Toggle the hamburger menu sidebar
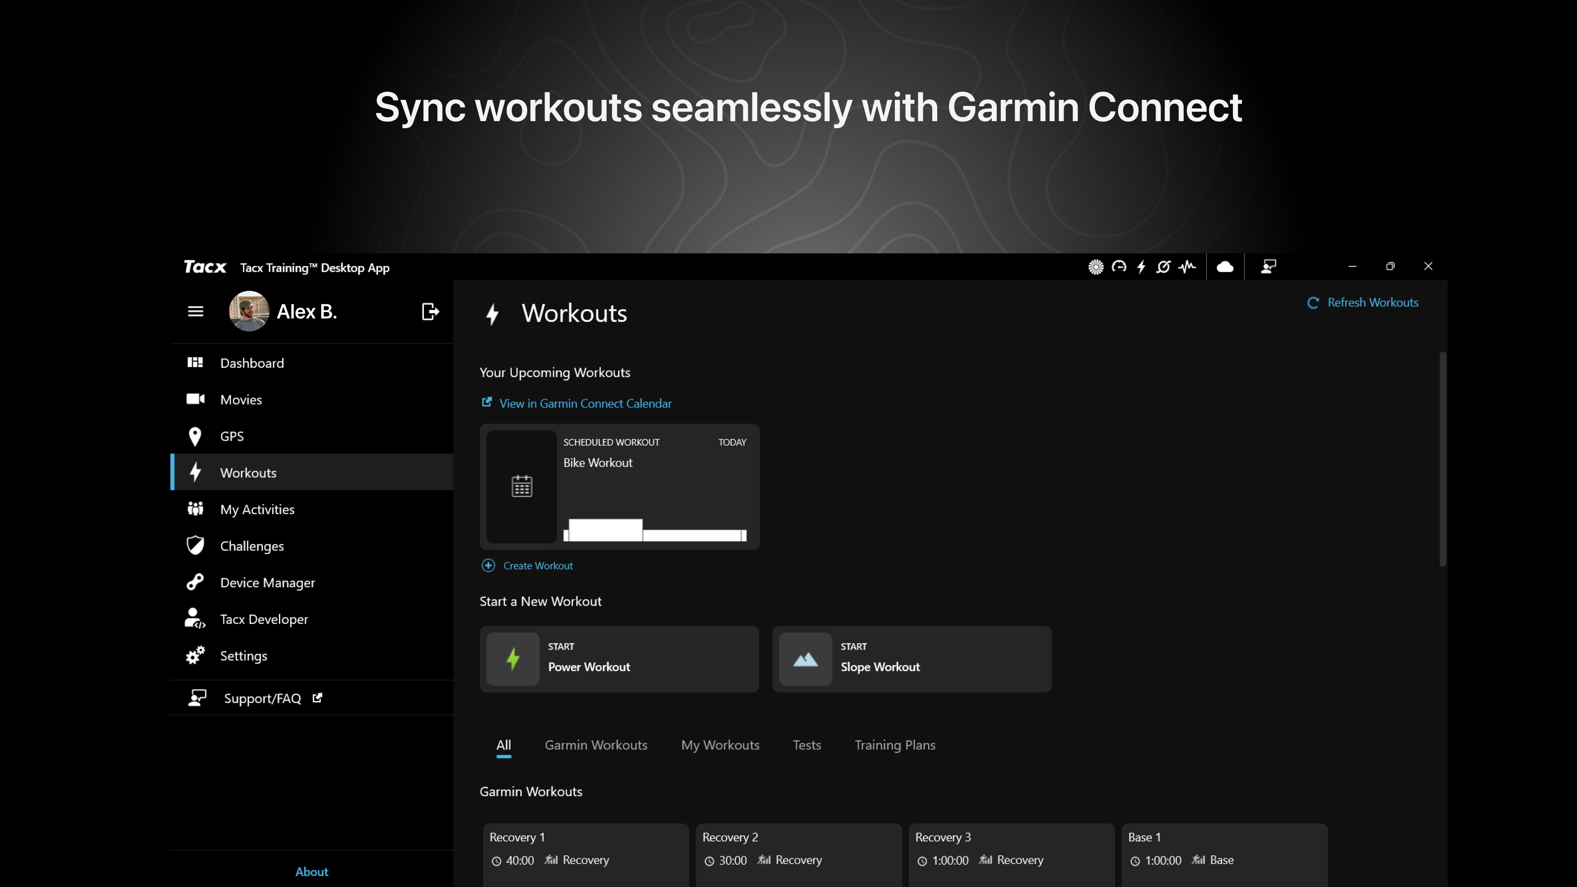The height and width of the screenshot is (887, 1577). (x=195, y=312)
